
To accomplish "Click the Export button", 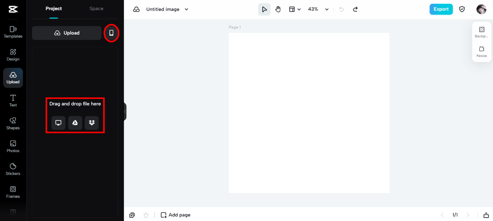I will [x=441, y=9].
